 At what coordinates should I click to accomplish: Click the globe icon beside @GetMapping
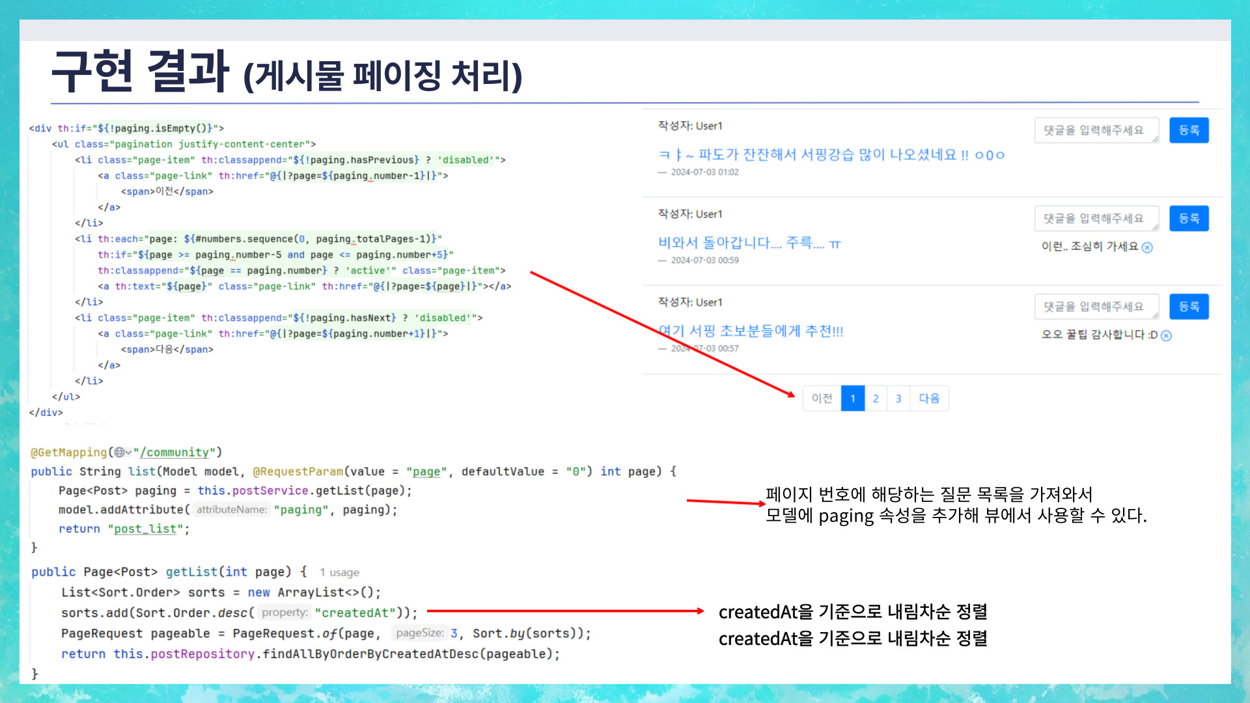pyautogui.click(x=119, y=452)
